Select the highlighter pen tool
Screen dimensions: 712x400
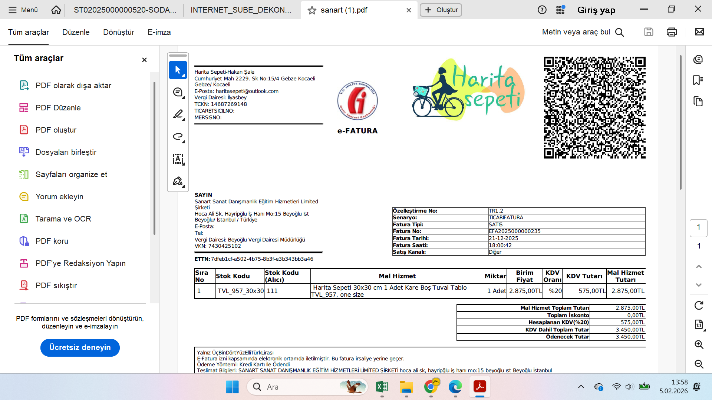pyautogui.click(x=178, y=114)
